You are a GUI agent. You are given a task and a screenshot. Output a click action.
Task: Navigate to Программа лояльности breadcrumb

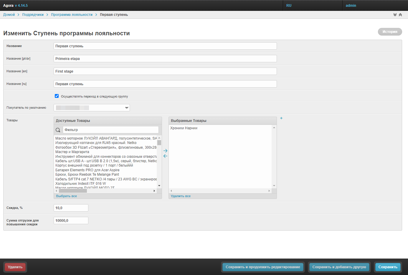pos(72,15)
